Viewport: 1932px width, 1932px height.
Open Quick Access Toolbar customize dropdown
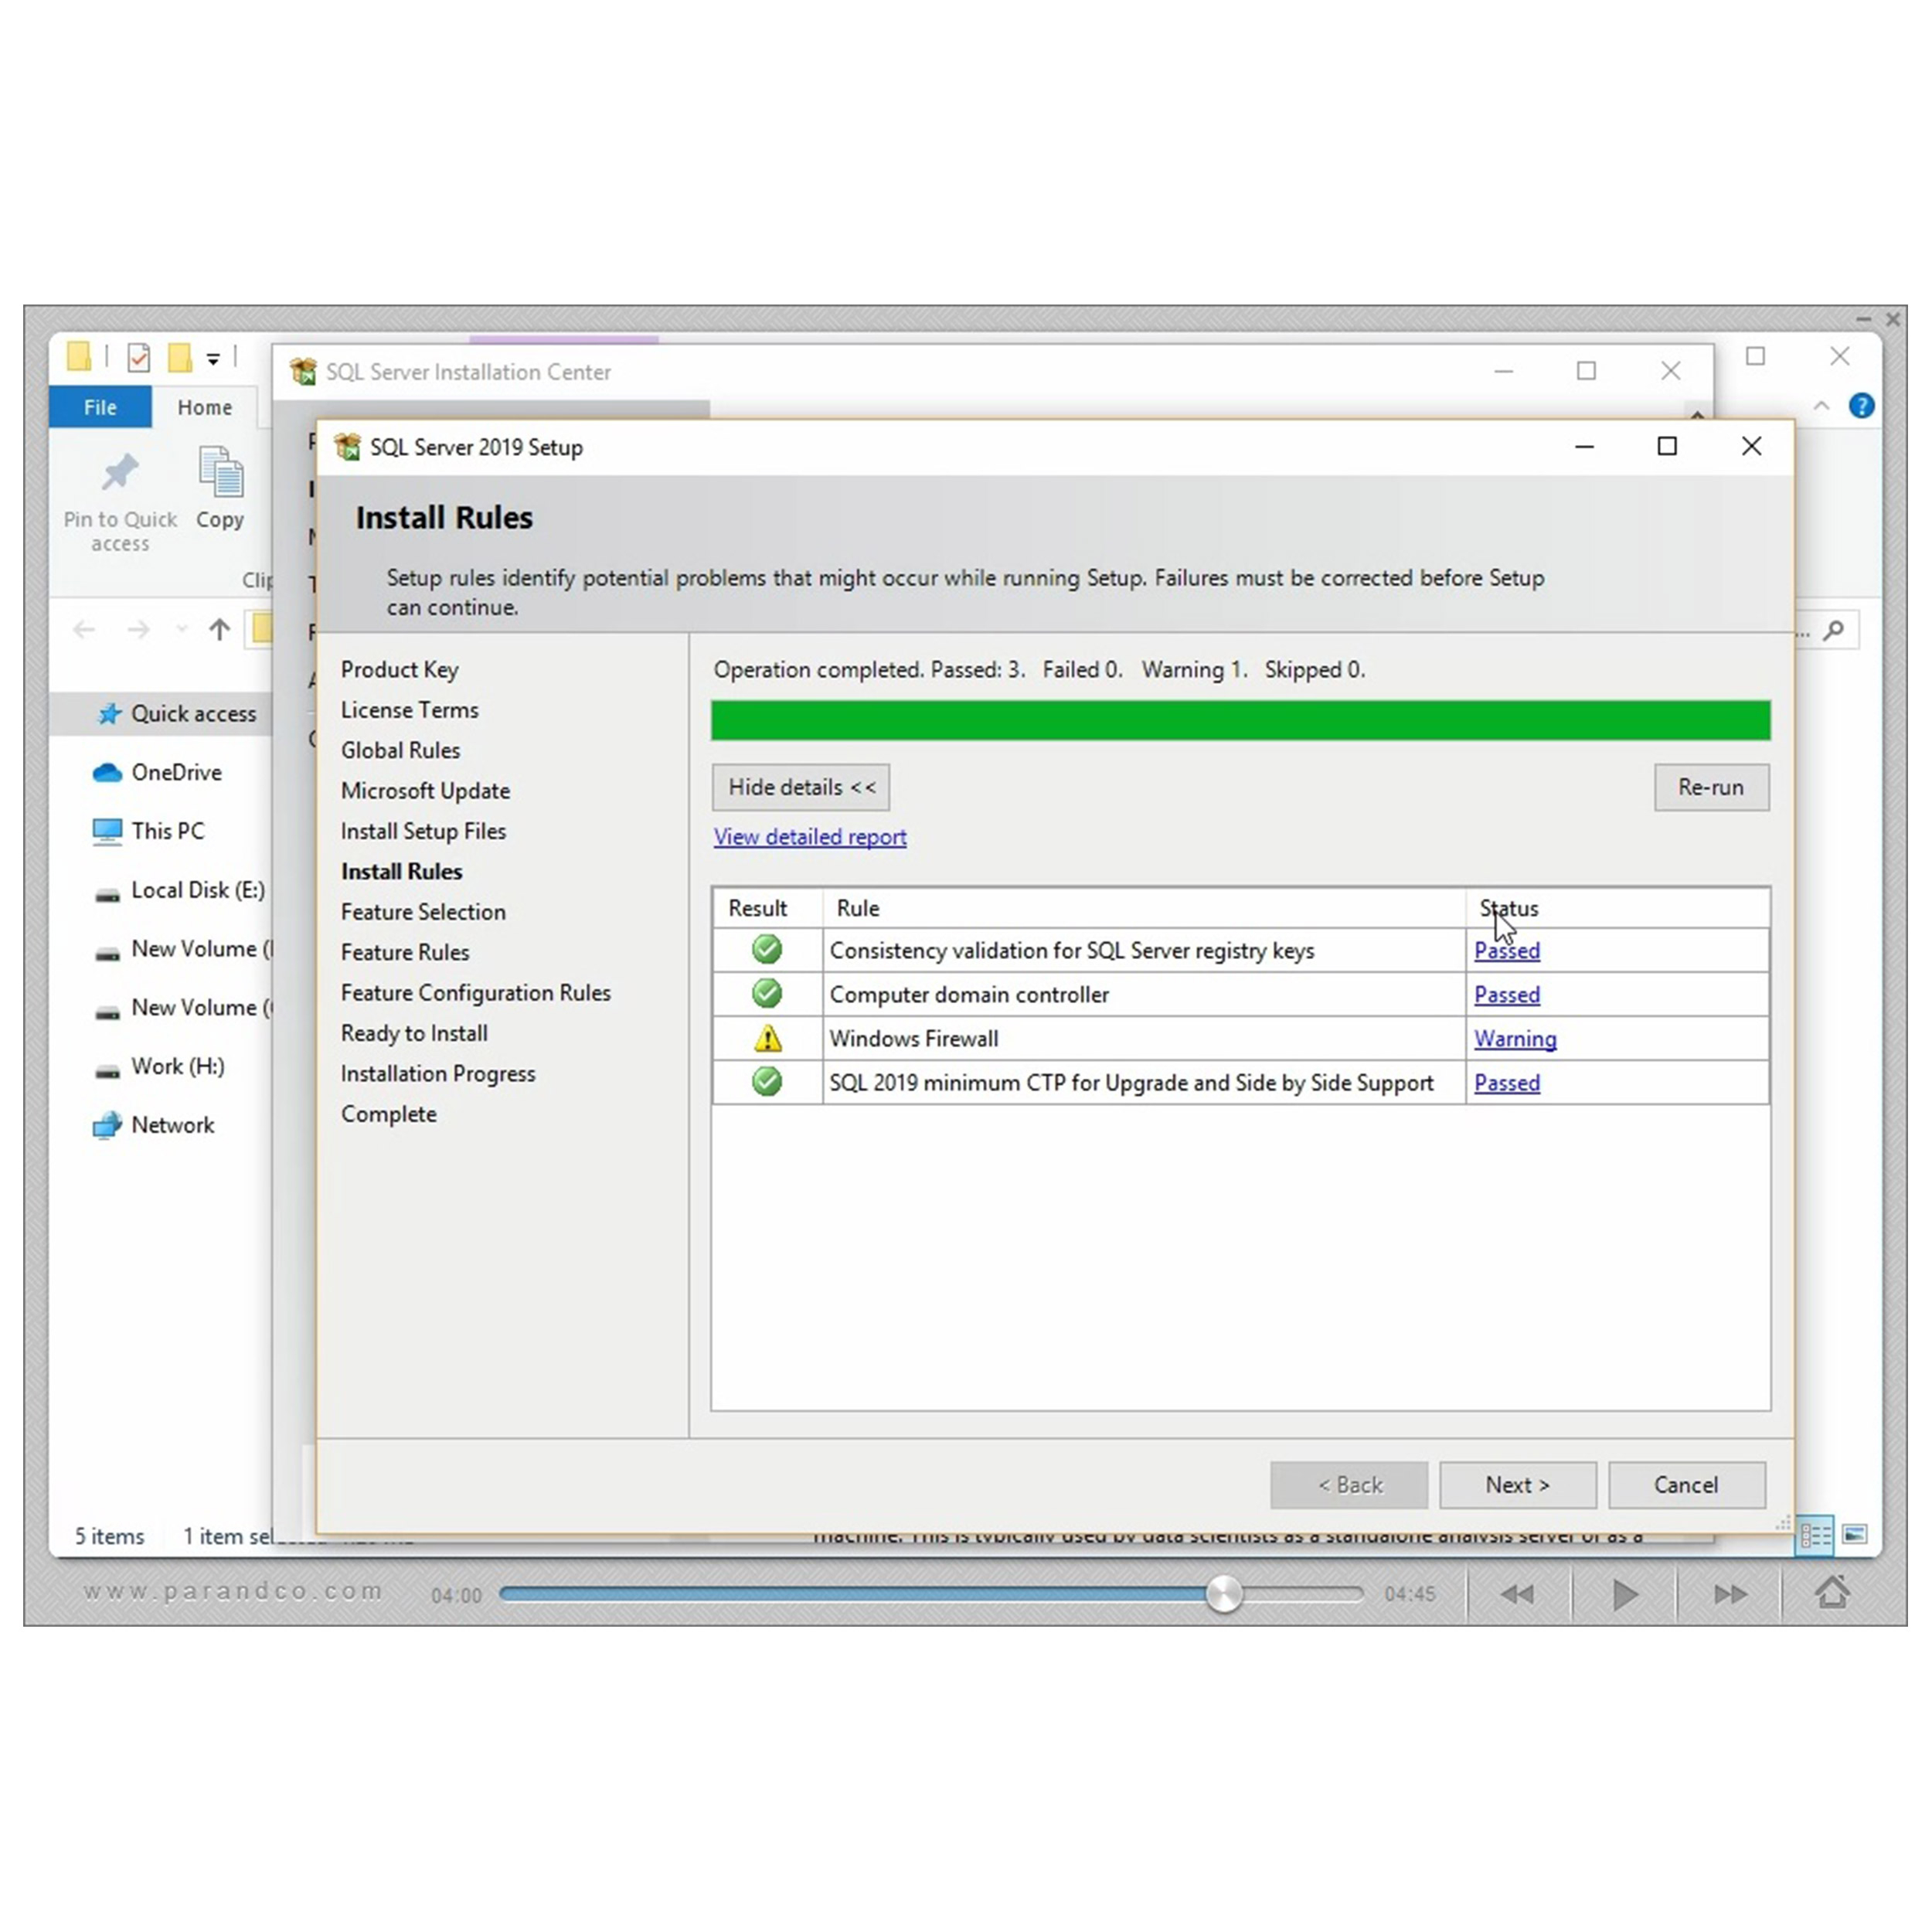click(213, 358)
